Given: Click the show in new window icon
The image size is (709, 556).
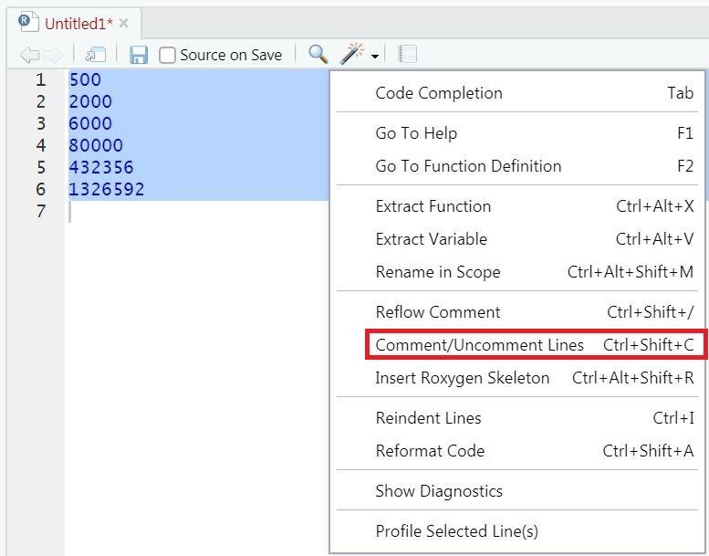Looking at the screenshot, I should (x=95, y=56).
